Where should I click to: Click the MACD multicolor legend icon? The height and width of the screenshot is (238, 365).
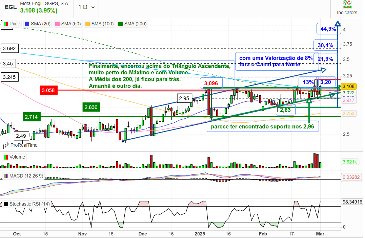click(x=6, y=176)
